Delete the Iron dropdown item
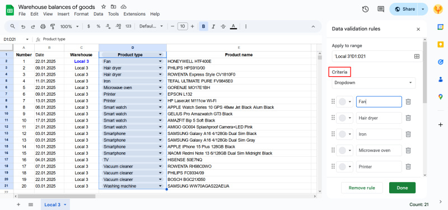The image size is (448, 210). tap(408, 134)
